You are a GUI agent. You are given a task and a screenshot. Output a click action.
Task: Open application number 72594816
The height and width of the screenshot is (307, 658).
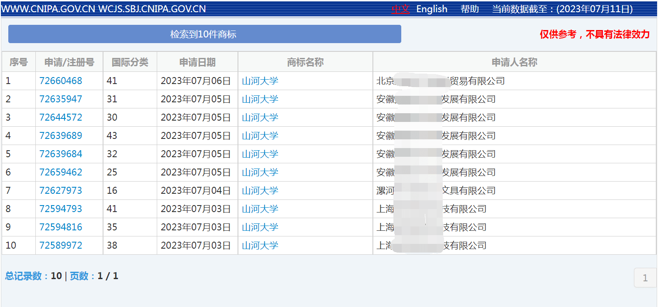click(61, 227)
